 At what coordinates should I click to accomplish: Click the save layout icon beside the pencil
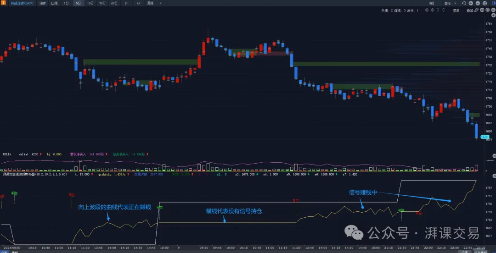tap(482, 10)
